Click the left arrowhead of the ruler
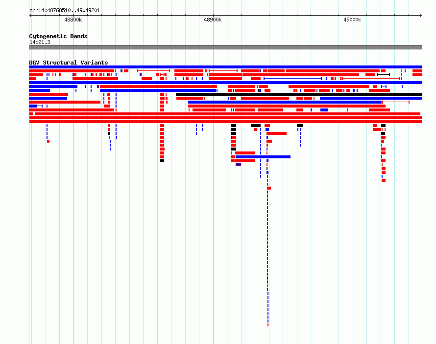 coord(30,16)
